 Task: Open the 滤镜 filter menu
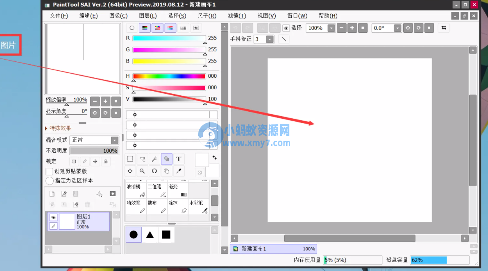236,16
